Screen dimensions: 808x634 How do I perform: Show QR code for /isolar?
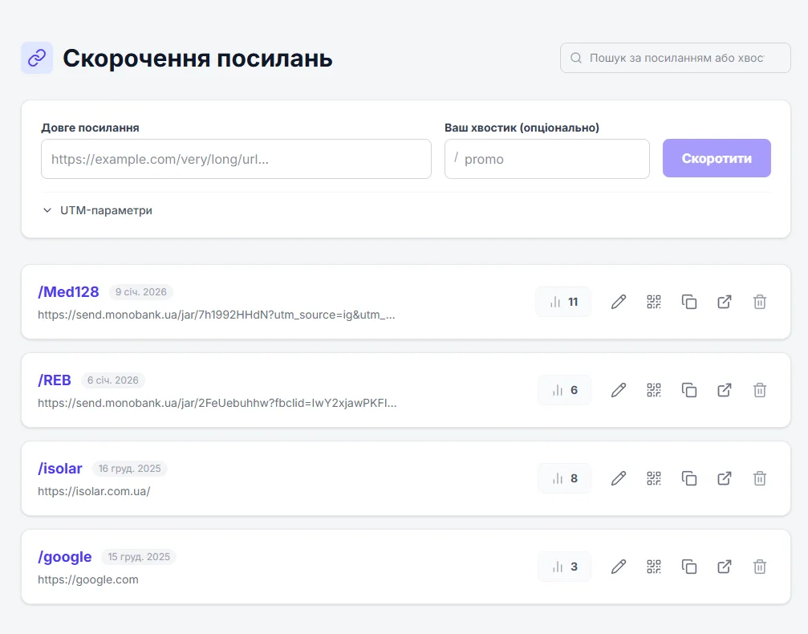(654, 478)
